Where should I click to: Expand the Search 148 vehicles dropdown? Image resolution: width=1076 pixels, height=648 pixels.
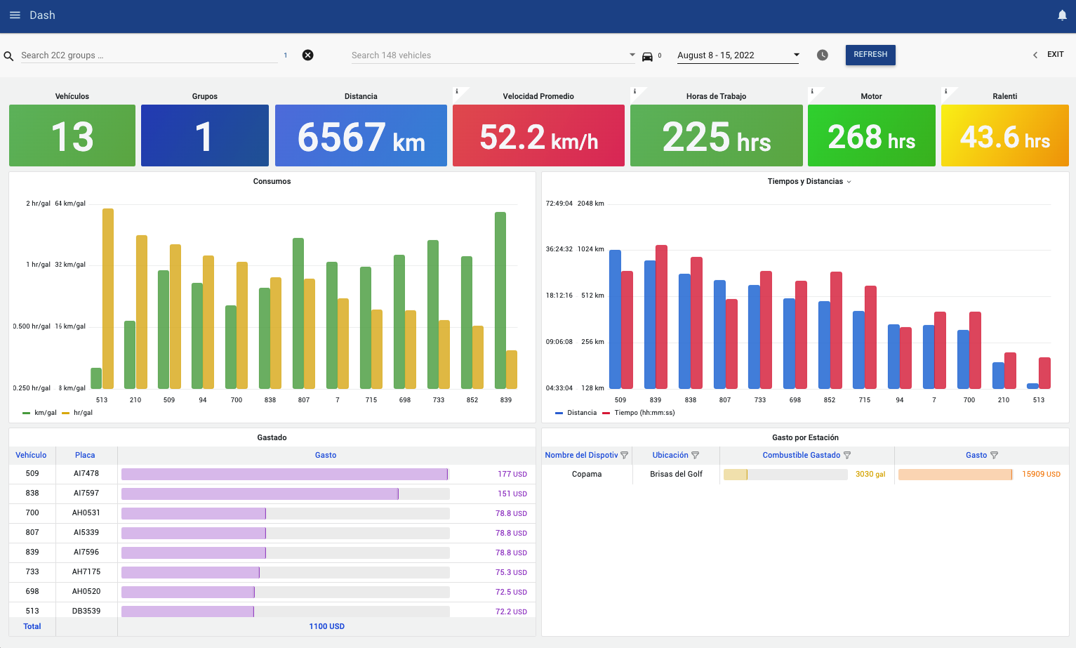tap(632, 55)
